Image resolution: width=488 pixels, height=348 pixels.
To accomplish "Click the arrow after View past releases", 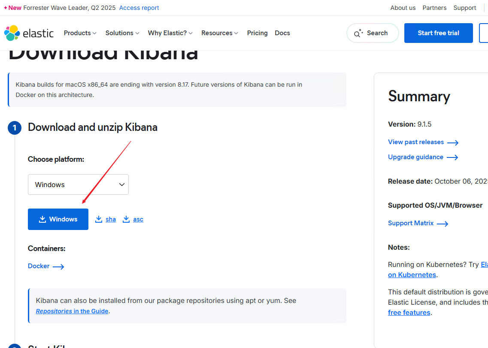I will point(453,142).
